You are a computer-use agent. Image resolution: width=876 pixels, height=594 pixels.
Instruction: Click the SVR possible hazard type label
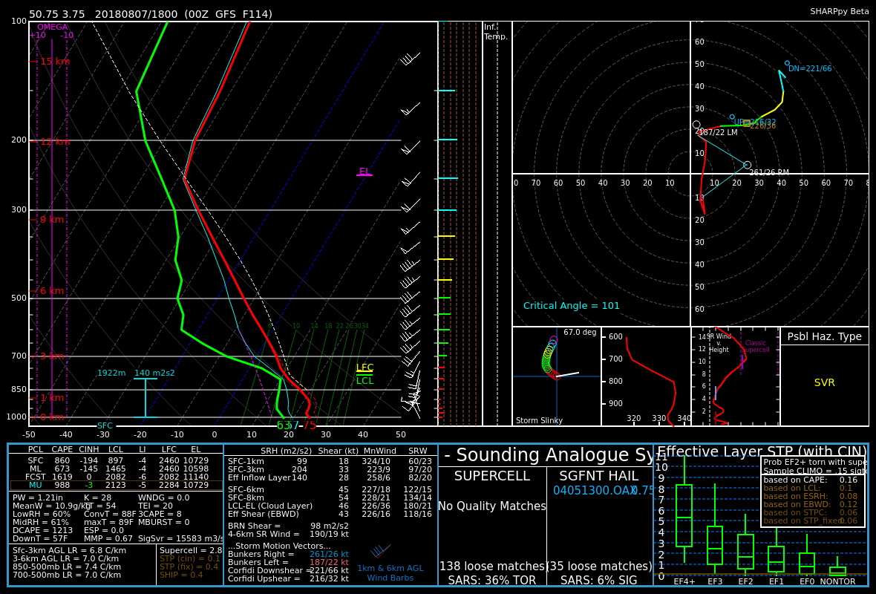coord(825,383)
